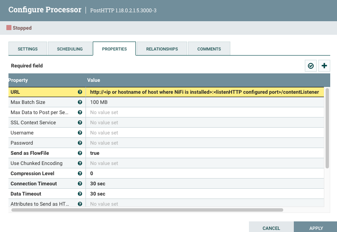337x232 pixels.
Task: Select the Username property name
Action: [22, 133]
